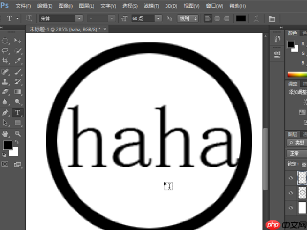Screen dimensions: 307x230
Task: Toggle text orientation in options bar
Action: [29, 18]
